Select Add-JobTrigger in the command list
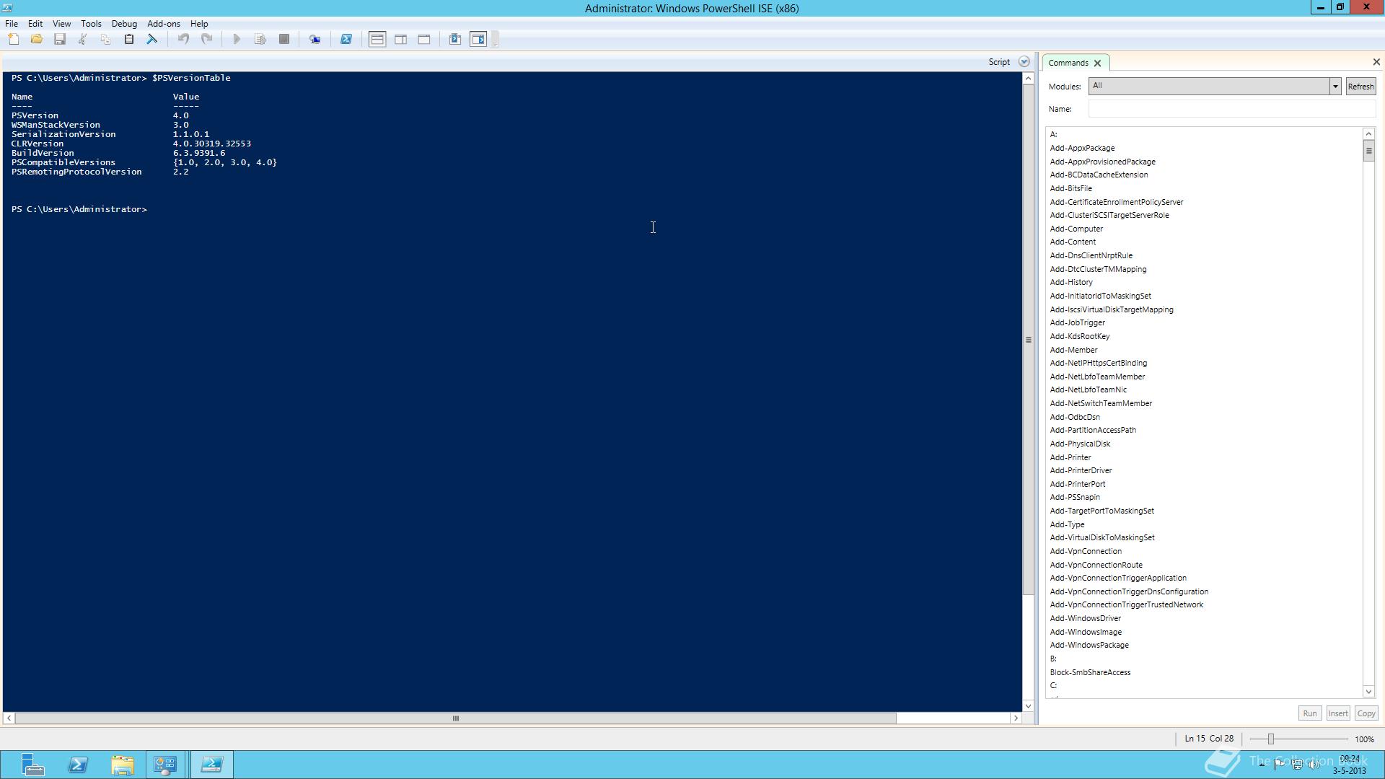1385x779 pixels. click(x=1077, y=322)
